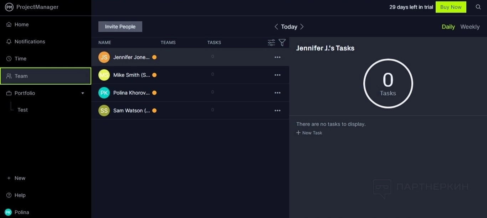The width and height of the screenshot is (487, 218).
Task: Click Sam Watson's SS avatar
Action: coord(104,111)
